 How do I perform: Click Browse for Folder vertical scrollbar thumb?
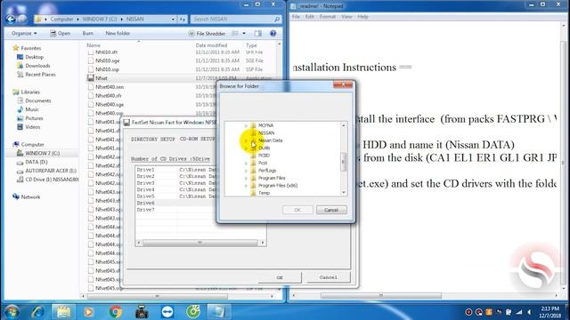point(343,162)
